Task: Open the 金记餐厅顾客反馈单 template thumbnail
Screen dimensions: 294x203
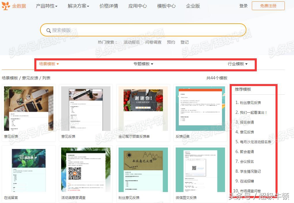Action: tap(143, 109)
